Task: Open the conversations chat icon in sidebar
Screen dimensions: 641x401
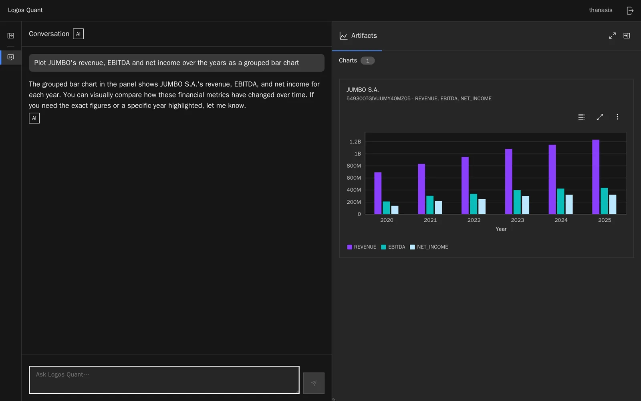Action: coord(11,57)
